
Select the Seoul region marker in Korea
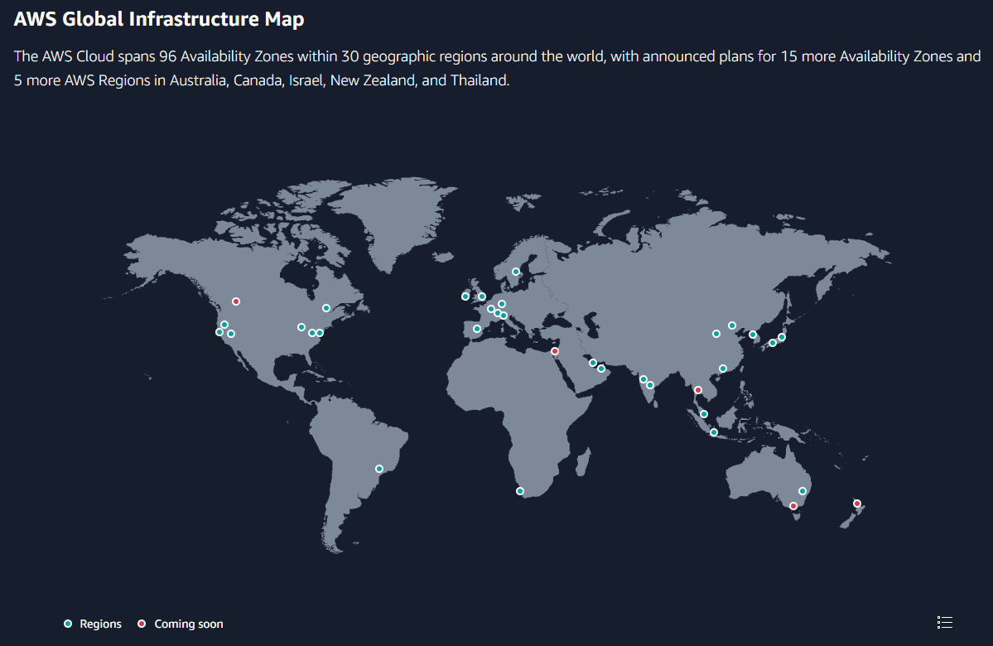[753, 335]
